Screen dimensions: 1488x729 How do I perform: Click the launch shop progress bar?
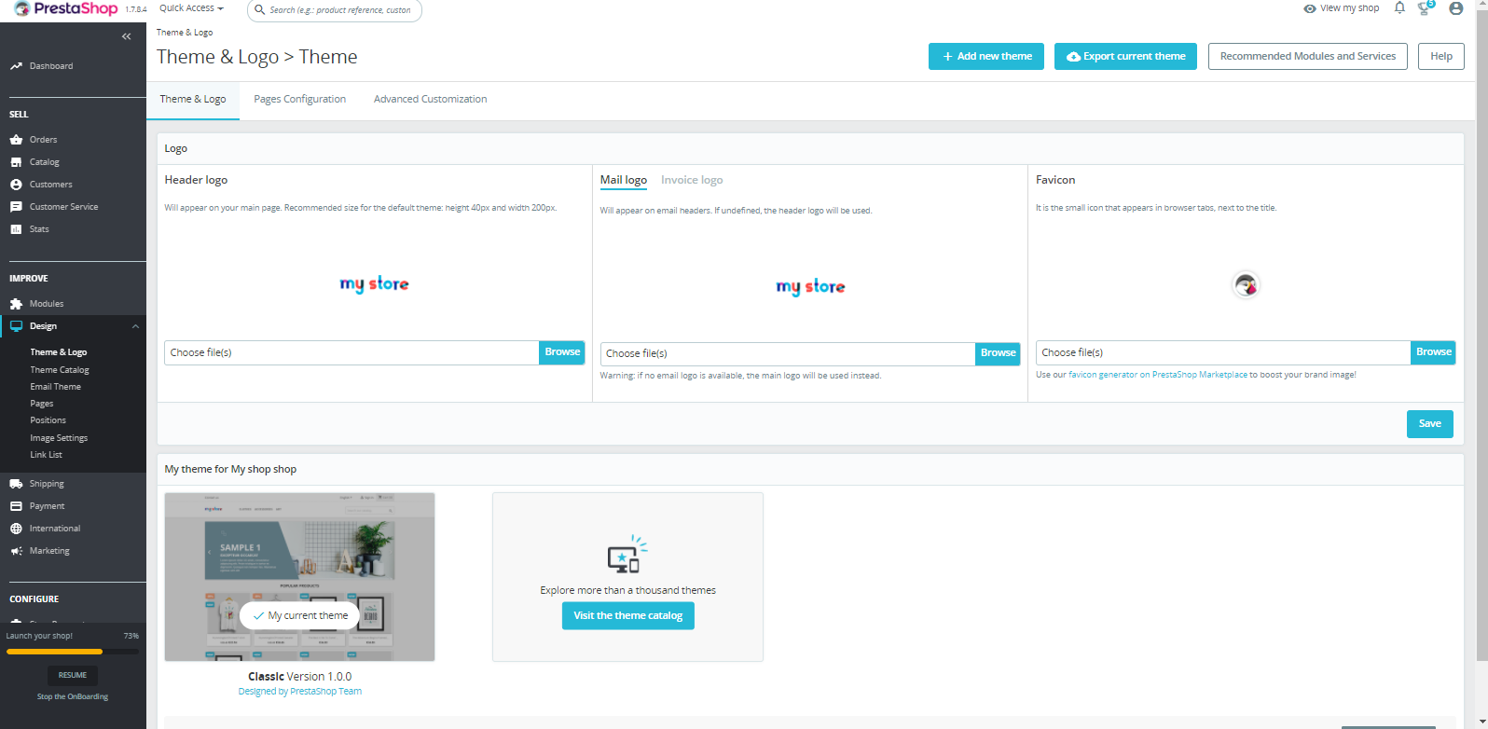(73, 652)
